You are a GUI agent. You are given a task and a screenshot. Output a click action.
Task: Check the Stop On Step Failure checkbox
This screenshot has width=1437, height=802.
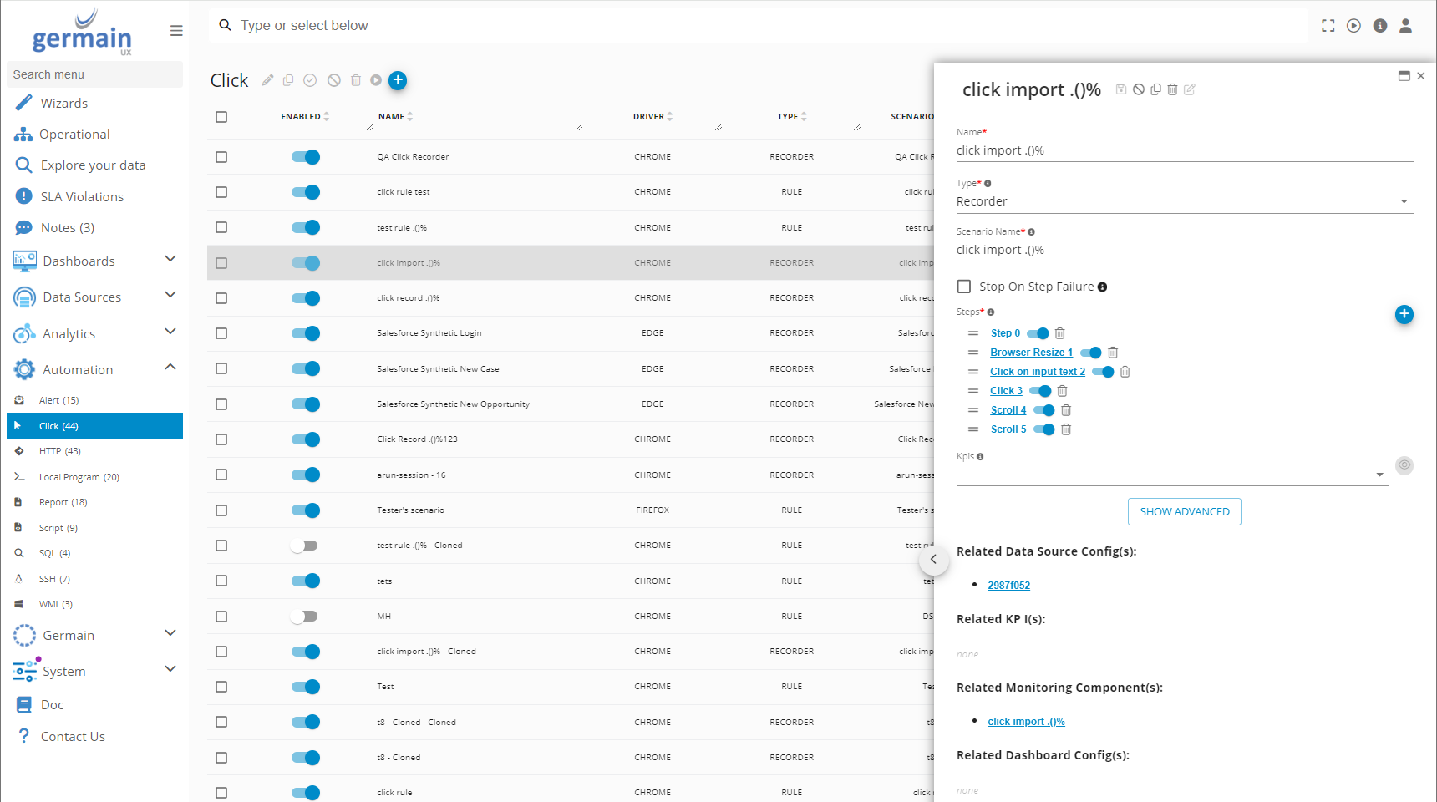tap(964, 287)
